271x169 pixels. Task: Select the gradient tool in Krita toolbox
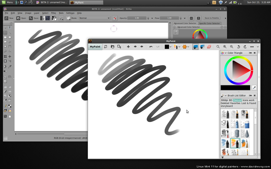(5, 71)
